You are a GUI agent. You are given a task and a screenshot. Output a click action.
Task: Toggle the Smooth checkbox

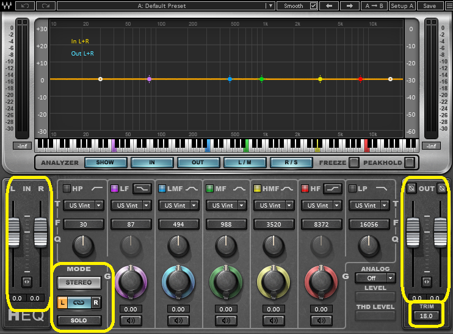tap(314, 5)
